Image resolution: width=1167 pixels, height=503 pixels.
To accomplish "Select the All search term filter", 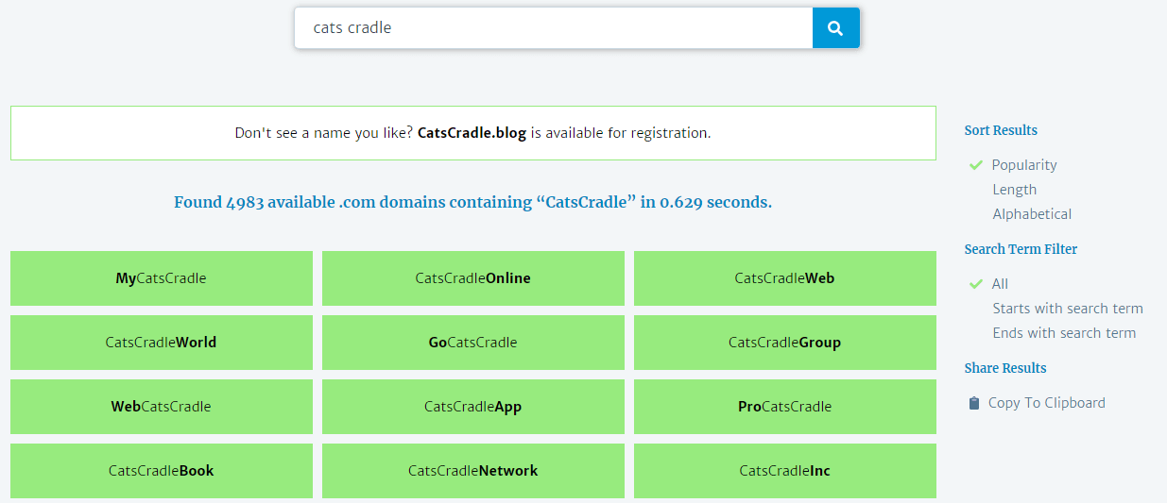I will pyautogui.click(x=1000, y=284).
